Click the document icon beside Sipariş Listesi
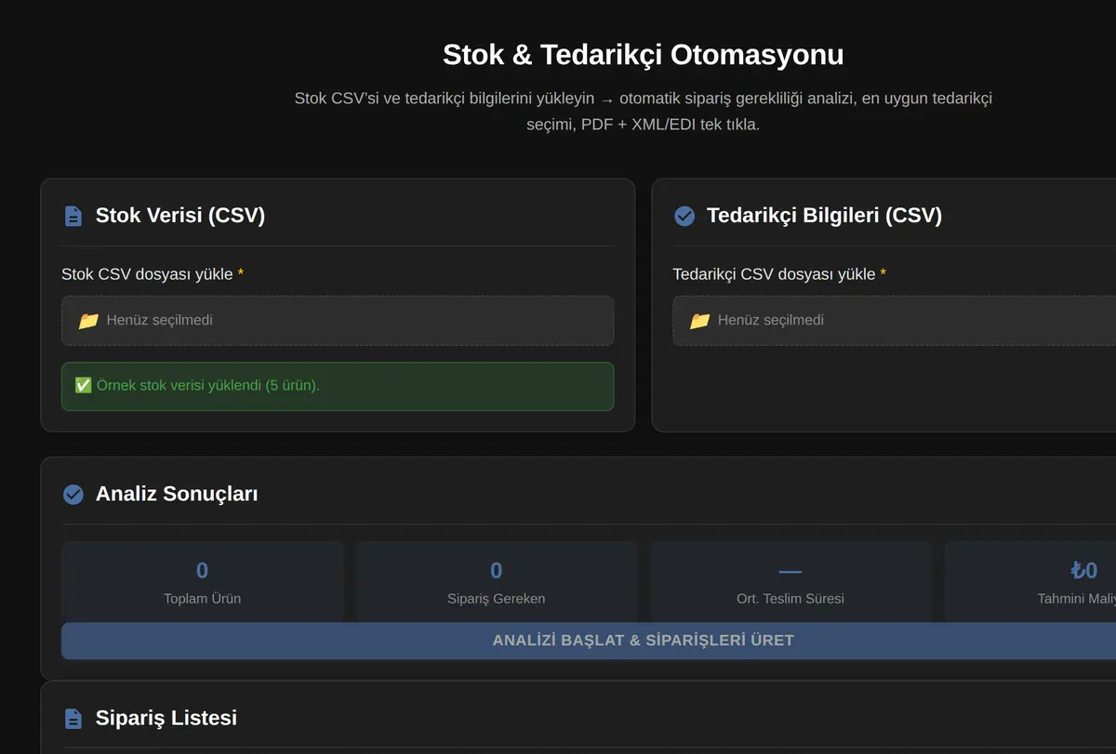The image size is (1116, 754). point(73,719)
